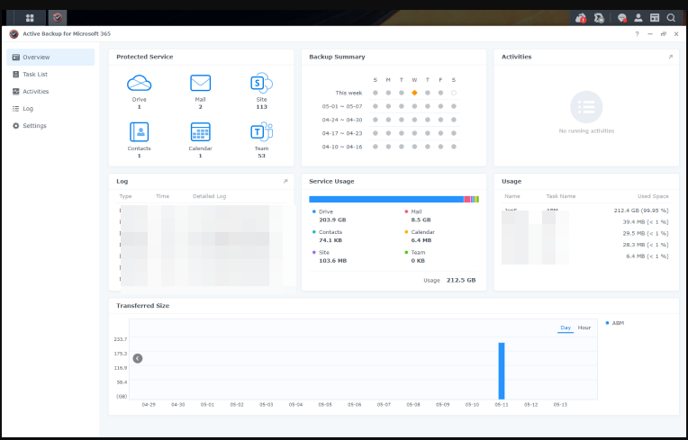Go to Overview in the sidebar
Screen dimensions: 688x440
point(50,57)
